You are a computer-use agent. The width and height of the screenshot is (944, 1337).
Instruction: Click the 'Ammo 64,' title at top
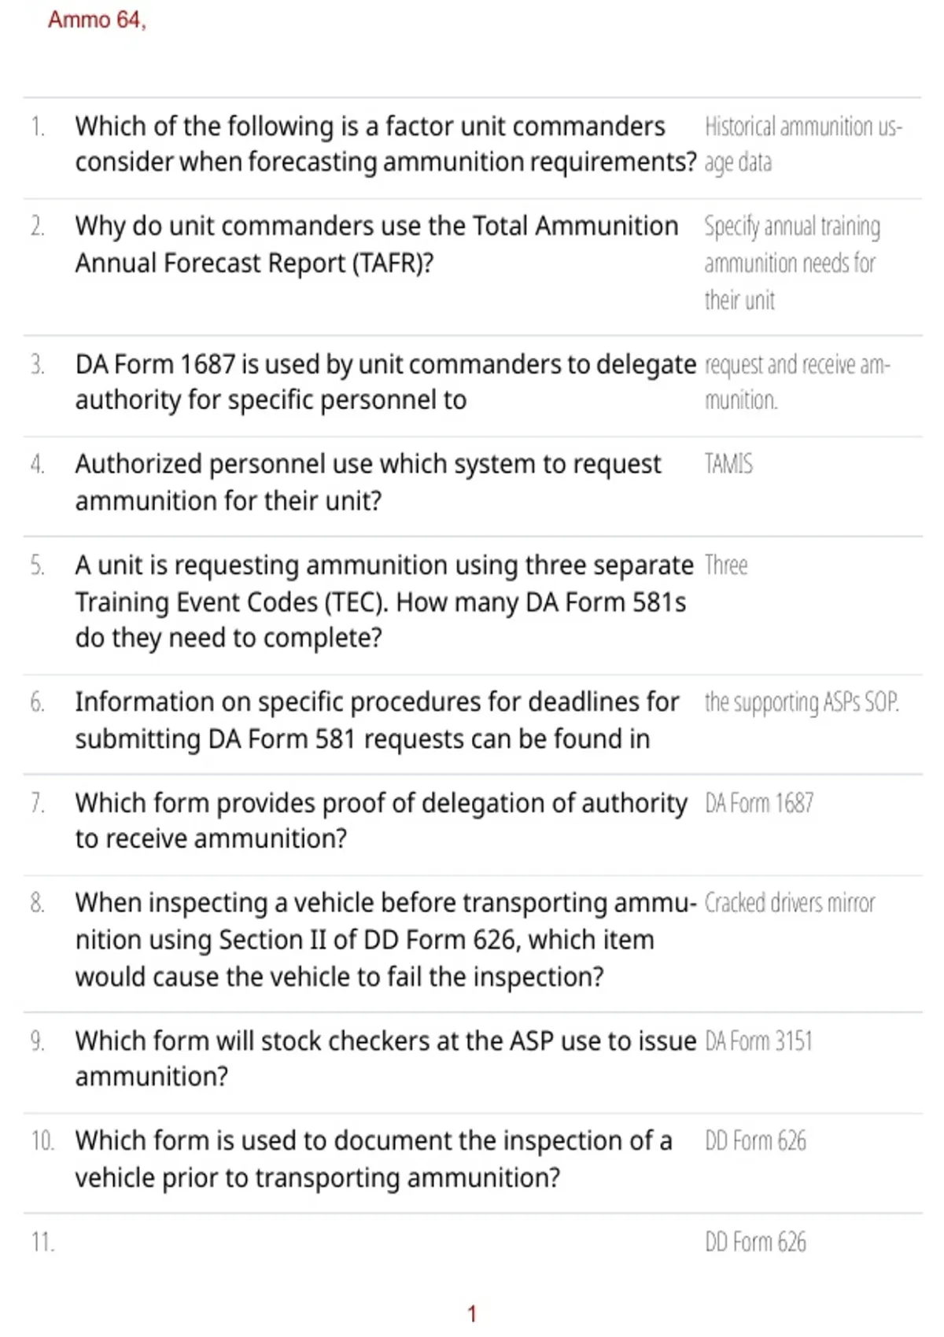coord(97,20)
